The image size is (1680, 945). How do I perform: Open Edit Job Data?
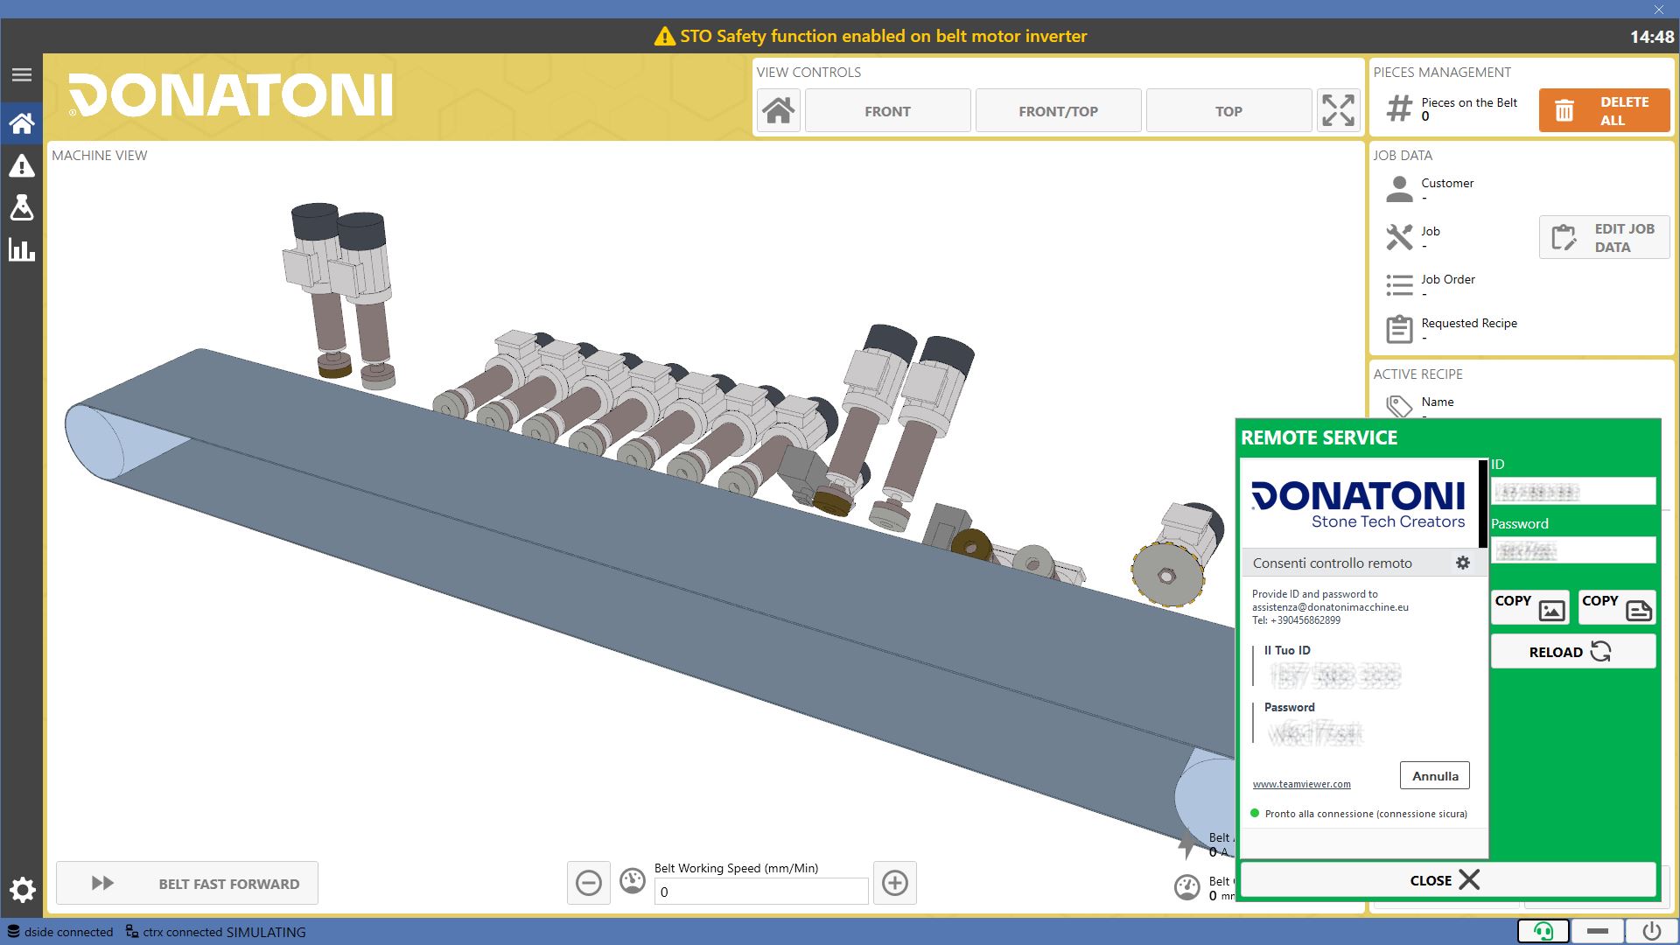1605,237
